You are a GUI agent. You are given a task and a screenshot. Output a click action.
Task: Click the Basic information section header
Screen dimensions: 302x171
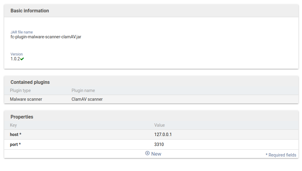pyautogui.click(x=30, y=11)
